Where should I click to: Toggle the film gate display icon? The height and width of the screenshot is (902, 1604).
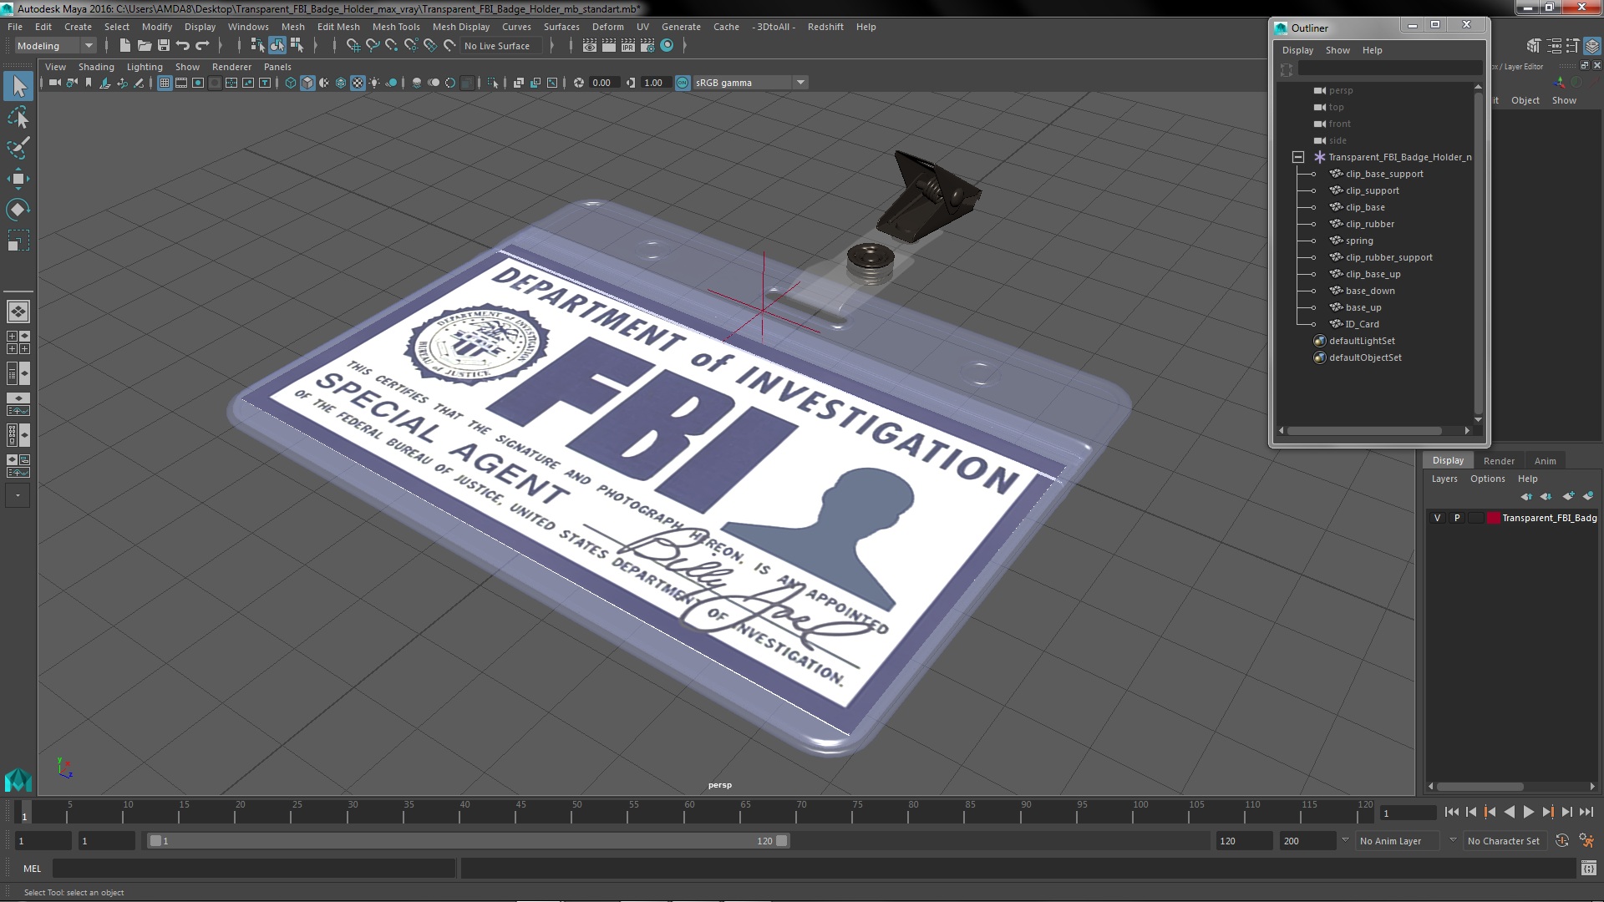pos(181,83)
